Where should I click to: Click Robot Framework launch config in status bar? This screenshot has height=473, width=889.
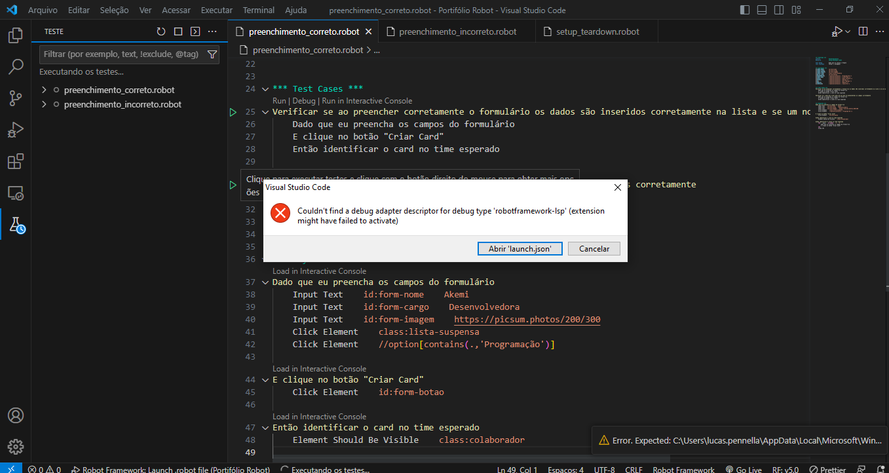click(x=170, y=470)
